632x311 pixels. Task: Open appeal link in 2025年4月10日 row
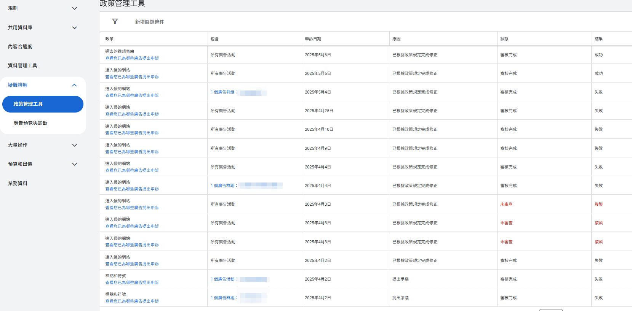132,133
